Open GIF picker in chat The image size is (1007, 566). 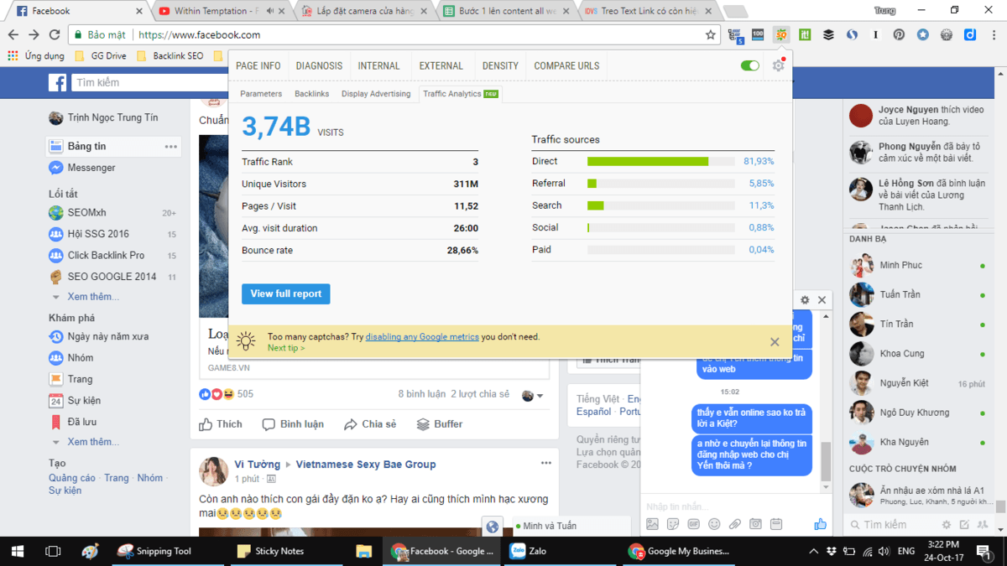click(x=693, y=524)
